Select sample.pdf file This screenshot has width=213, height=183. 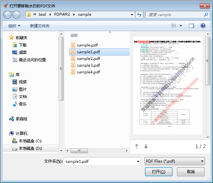point(87,45)
